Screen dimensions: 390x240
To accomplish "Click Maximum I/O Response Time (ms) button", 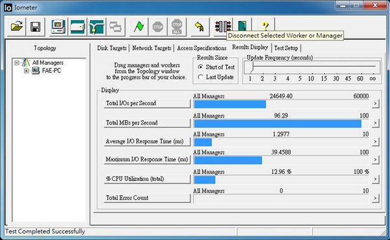I will [147, 160].
